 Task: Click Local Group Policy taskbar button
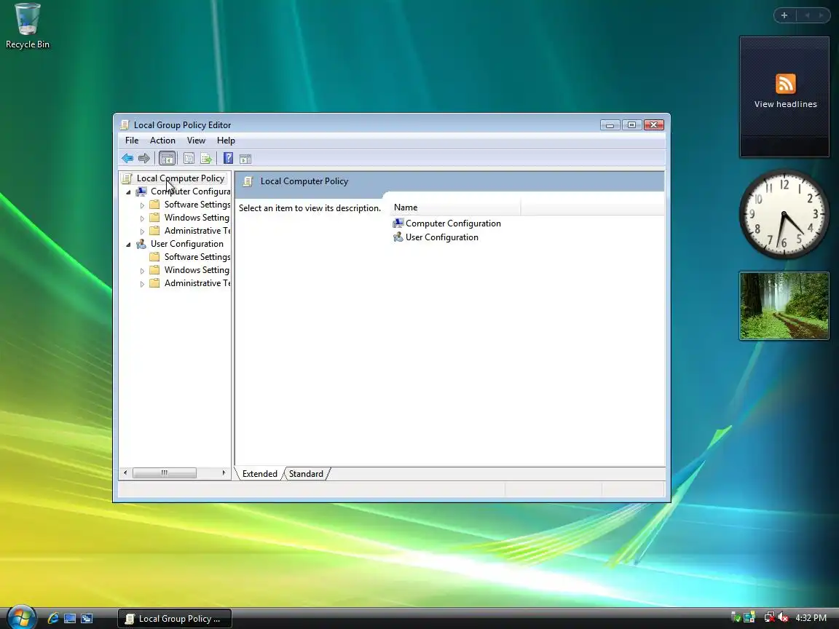[x=175, y=618]
